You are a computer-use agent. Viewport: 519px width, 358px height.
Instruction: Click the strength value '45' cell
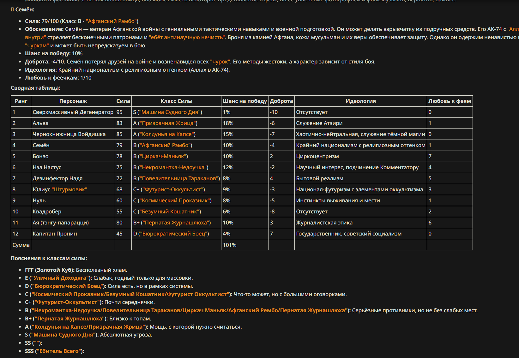click(123, 234)
